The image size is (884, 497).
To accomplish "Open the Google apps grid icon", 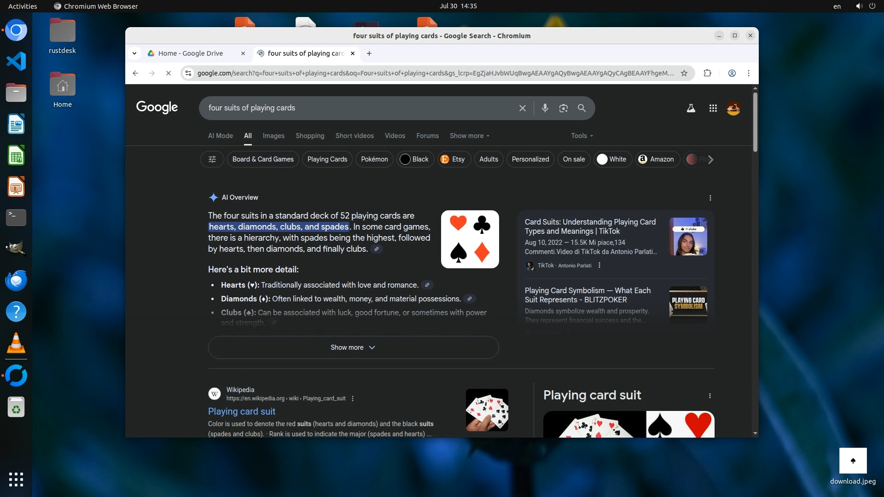I will [713, 108].
